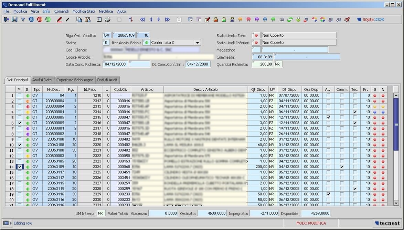Open the Aiuto menu
Screen dimensions: 404x230
121,11
